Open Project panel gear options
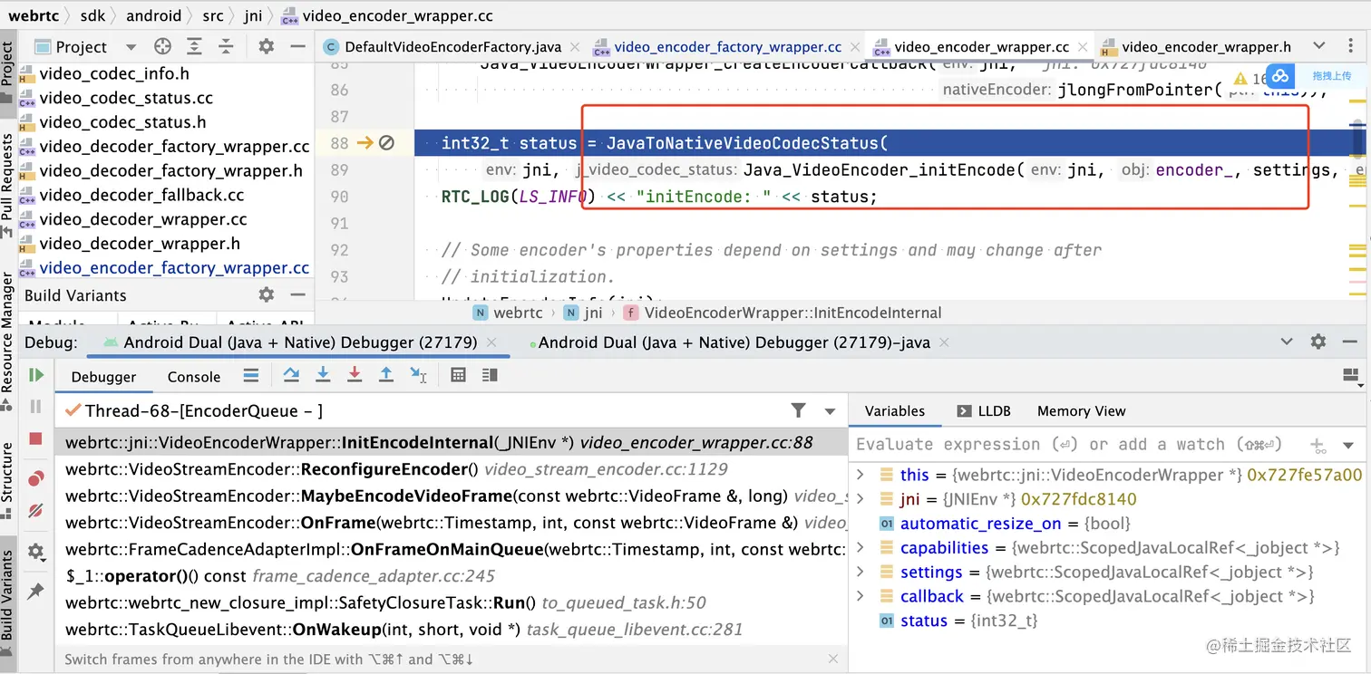Image resolution: width=1371 pixels, height=674 pixels. 266,46
